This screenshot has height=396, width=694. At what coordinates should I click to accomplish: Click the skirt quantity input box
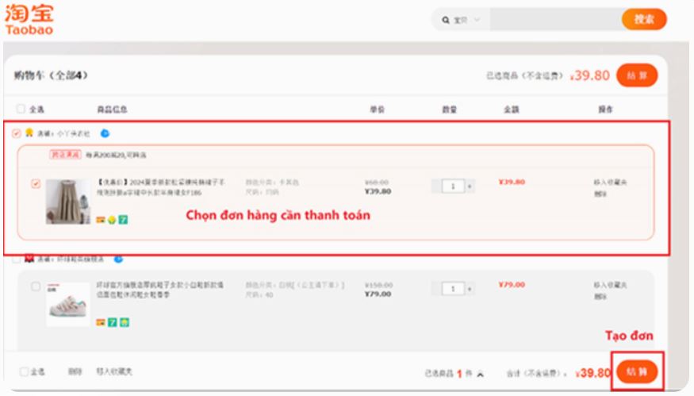(453, 186)
